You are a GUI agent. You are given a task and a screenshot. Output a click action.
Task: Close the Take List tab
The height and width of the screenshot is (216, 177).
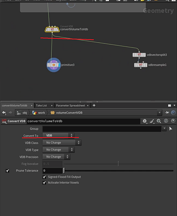(52, 105)
